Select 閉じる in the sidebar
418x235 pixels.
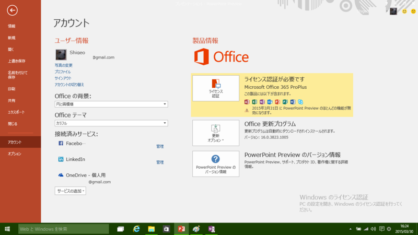(x=13, y=124)
